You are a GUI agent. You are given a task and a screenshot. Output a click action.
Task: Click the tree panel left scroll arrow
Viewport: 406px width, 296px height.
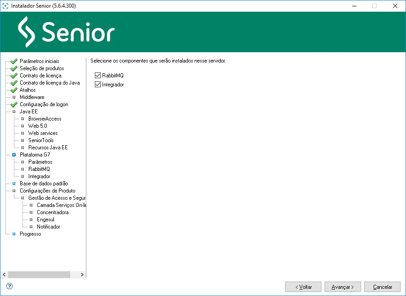[x=4, y=274]
